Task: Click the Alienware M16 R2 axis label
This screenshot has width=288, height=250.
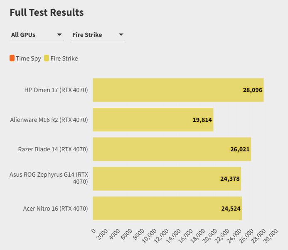Action: click(49, 120)
